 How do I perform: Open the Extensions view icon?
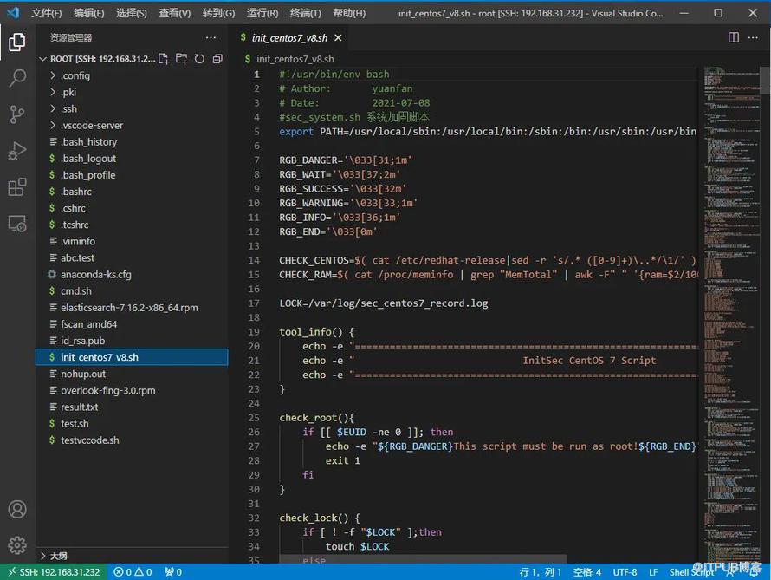point(17,187)
